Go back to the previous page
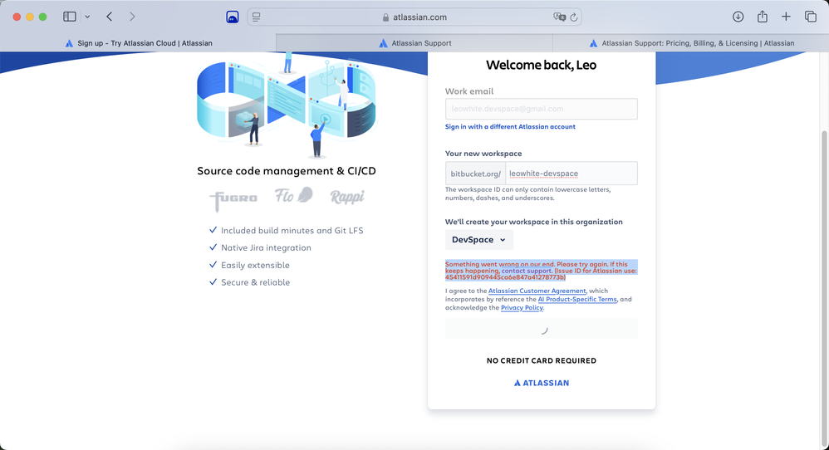This screenshot has height=450, width=829. [x=110, y=17]
